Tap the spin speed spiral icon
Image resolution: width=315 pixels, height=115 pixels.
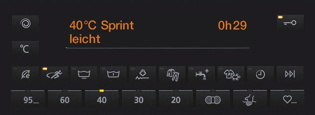pos(26,23)
